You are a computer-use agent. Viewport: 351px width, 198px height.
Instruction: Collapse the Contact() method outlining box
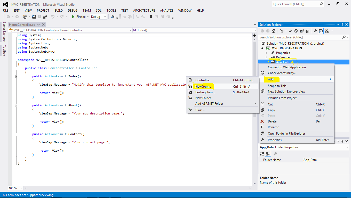click(x=16, y=134)
